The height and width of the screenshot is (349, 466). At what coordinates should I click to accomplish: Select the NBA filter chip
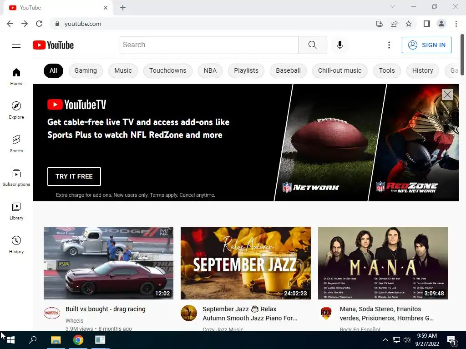(210, 70)
